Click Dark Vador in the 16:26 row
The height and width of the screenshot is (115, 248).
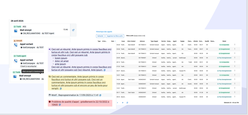(131, 80)
